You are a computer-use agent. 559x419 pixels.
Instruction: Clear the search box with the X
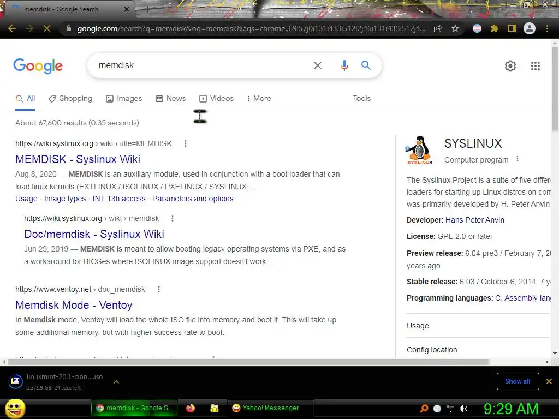tap(318, 65)
